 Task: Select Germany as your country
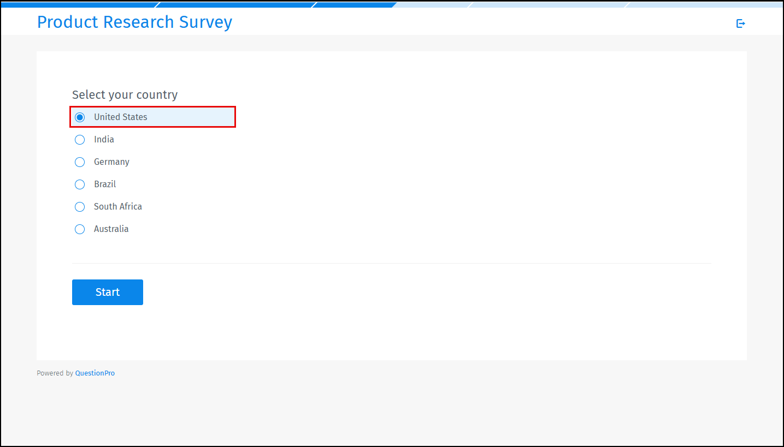[x=80, y=162]
